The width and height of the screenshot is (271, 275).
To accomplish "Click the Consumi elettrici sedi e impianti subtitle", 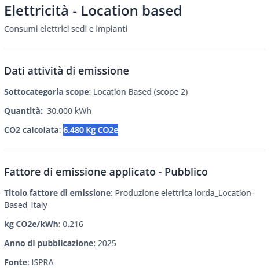I will click(65, 29).
